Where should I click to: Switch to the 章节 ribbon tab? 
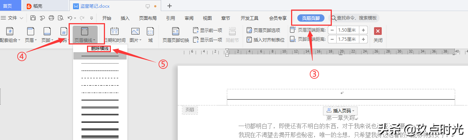pos(226,18)
